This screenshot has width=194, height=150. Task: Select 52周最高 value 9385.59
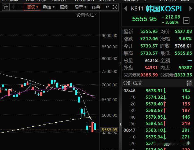[149, 75]
